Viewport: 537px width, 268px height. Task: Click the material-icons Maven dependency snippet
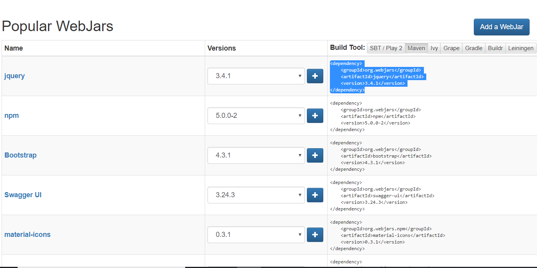click(x=388, y=235)
